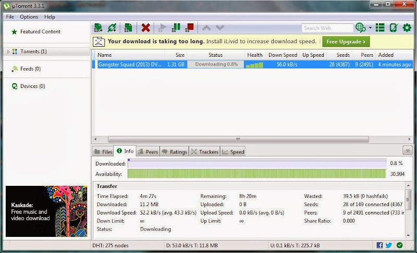The height and width of the screenshot is (253, 417).
Task: Click the upload rate status U: 0.1 kB/s
Action: (x=295, y=245)
